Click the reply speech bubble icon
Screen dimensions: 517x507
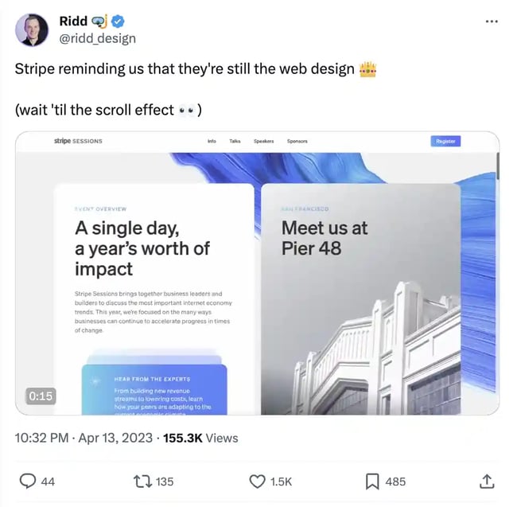[28, 481]
